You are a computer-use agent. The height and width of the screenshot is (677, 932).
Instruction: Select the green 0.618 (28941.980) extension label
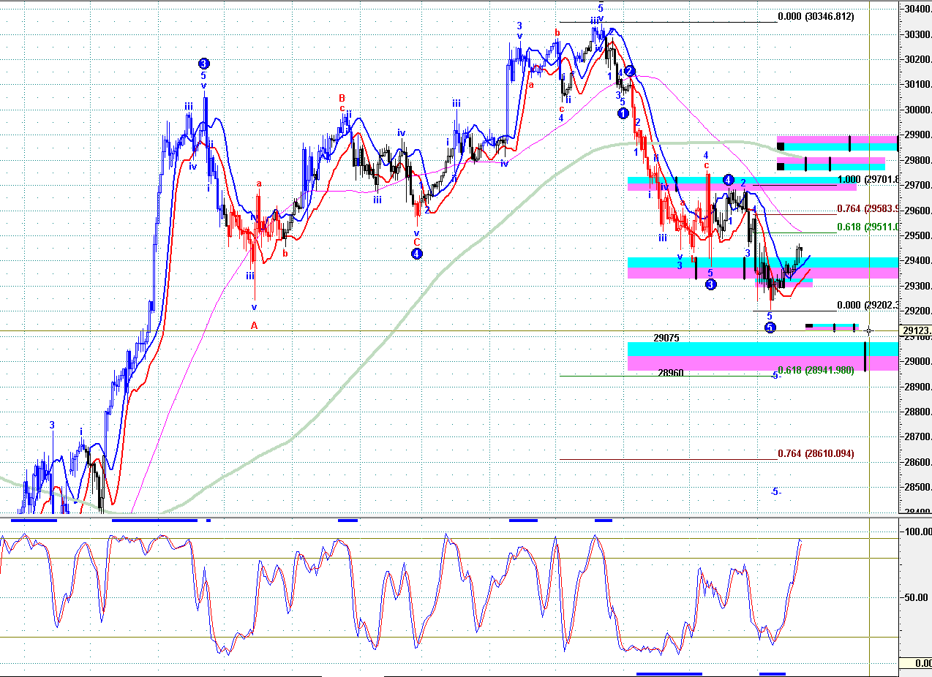click(x=816, y=371)
